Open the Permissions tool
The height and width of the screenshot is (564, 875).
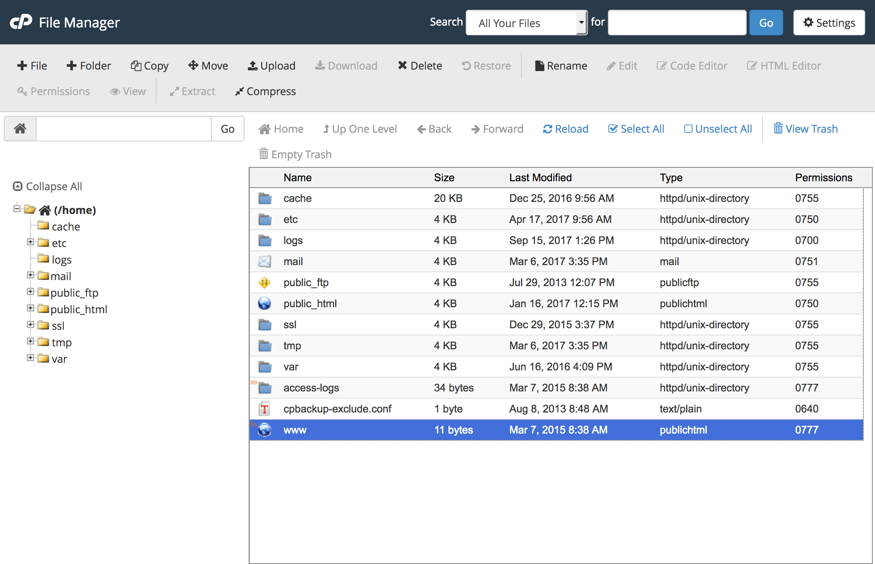54,91
